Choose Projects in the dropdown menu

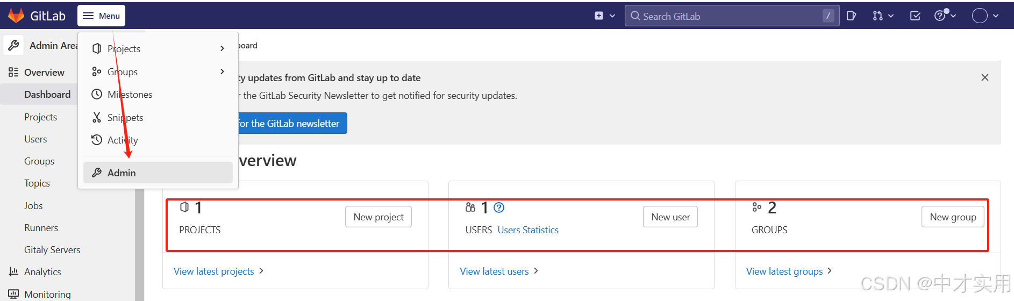pos(158,48)
